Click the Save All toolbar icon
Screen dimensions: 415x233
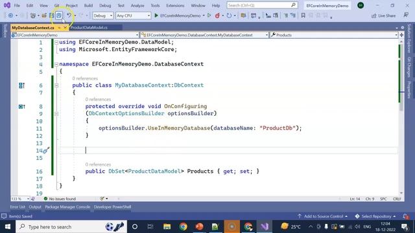pos(59,16)
